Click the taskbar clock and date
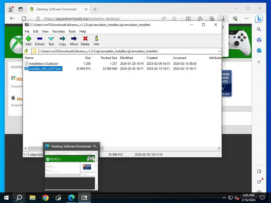Viewport: 271px width, 203px height. pyautogui.click(x=249, y=198)
